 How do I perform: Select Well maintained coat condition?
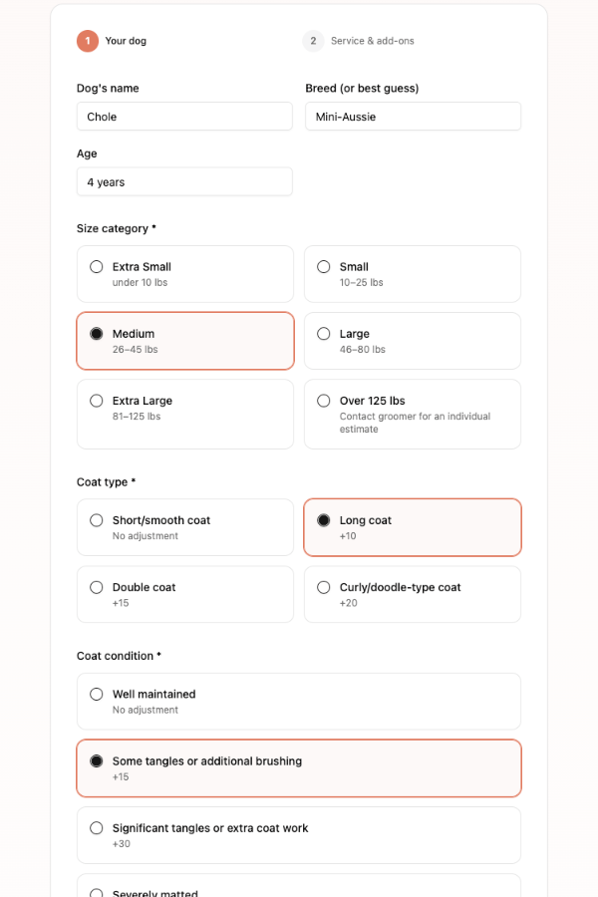(299, 702)
